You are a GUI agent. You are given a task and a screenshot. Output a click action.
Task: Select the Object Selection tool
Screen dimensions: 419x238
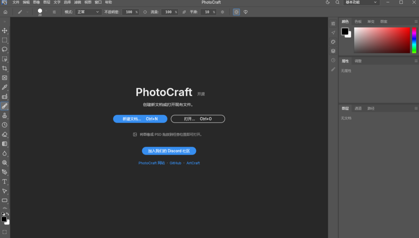click(5, 59)
